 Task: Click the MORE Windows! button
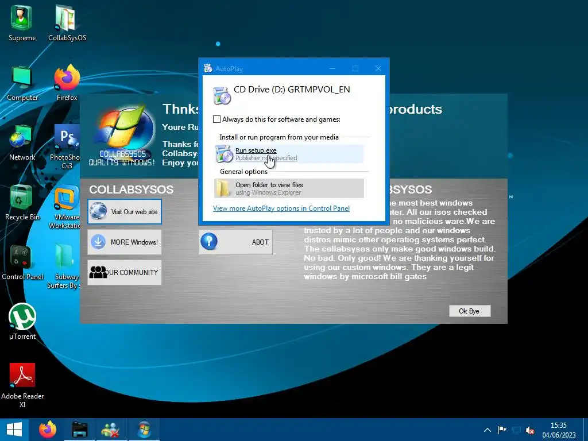point(125,242)
